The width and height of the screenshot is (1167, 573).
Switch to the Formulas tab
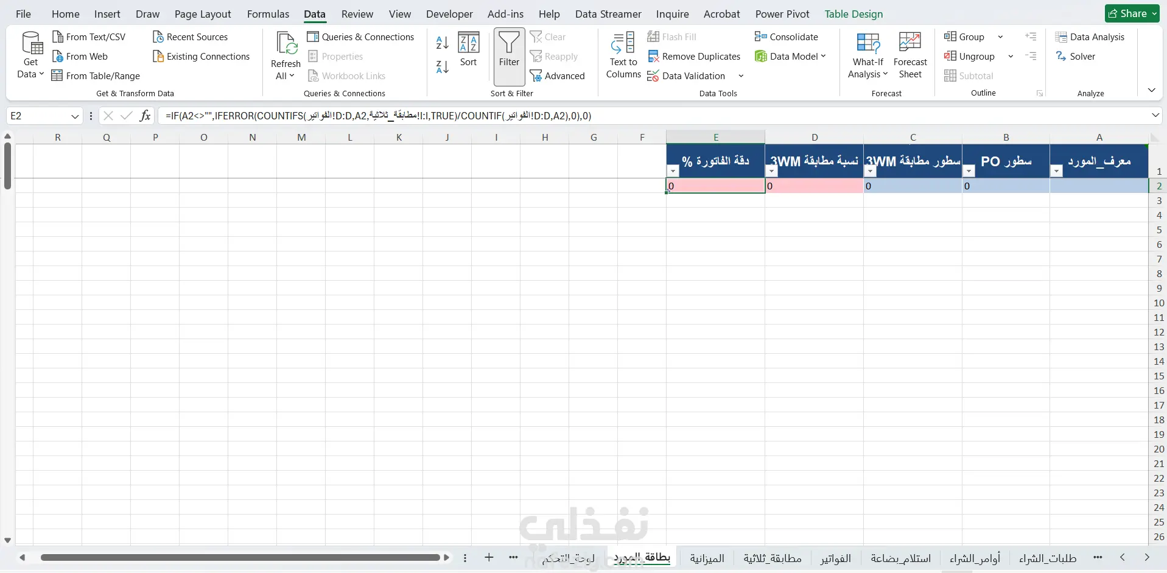pyautogui.click(x=268, y=14)
